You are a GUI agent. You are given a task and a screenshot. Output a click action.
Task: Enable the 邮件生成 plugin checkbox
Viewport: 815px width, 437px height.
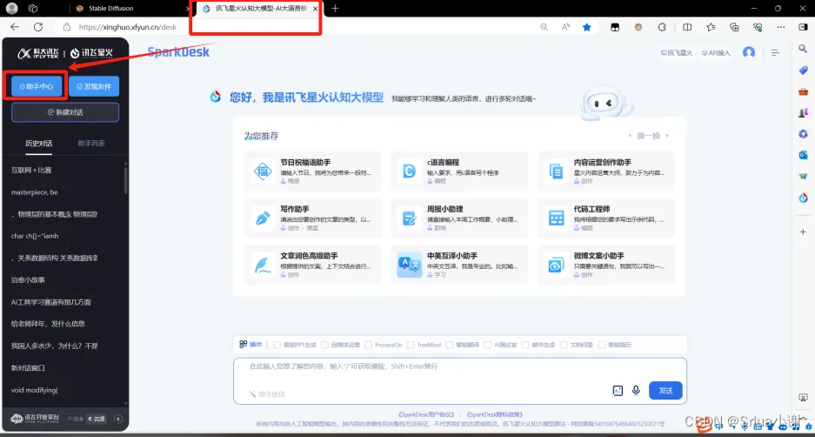pyautogui.click(x=525, y=345)
